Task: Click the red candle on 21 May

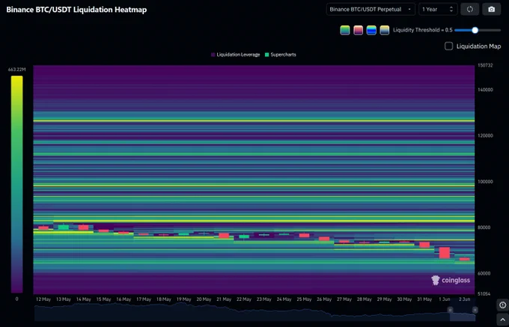Action: 224,236
